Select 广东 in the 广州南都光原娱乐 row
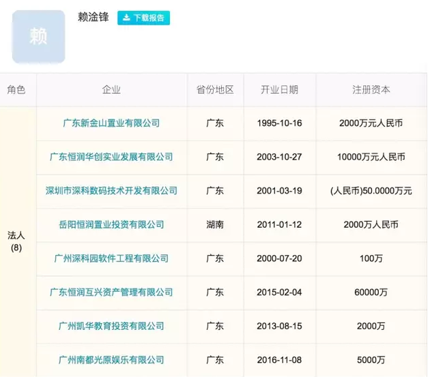The height and width of the screenshot is (377, 430). point(215,360)
